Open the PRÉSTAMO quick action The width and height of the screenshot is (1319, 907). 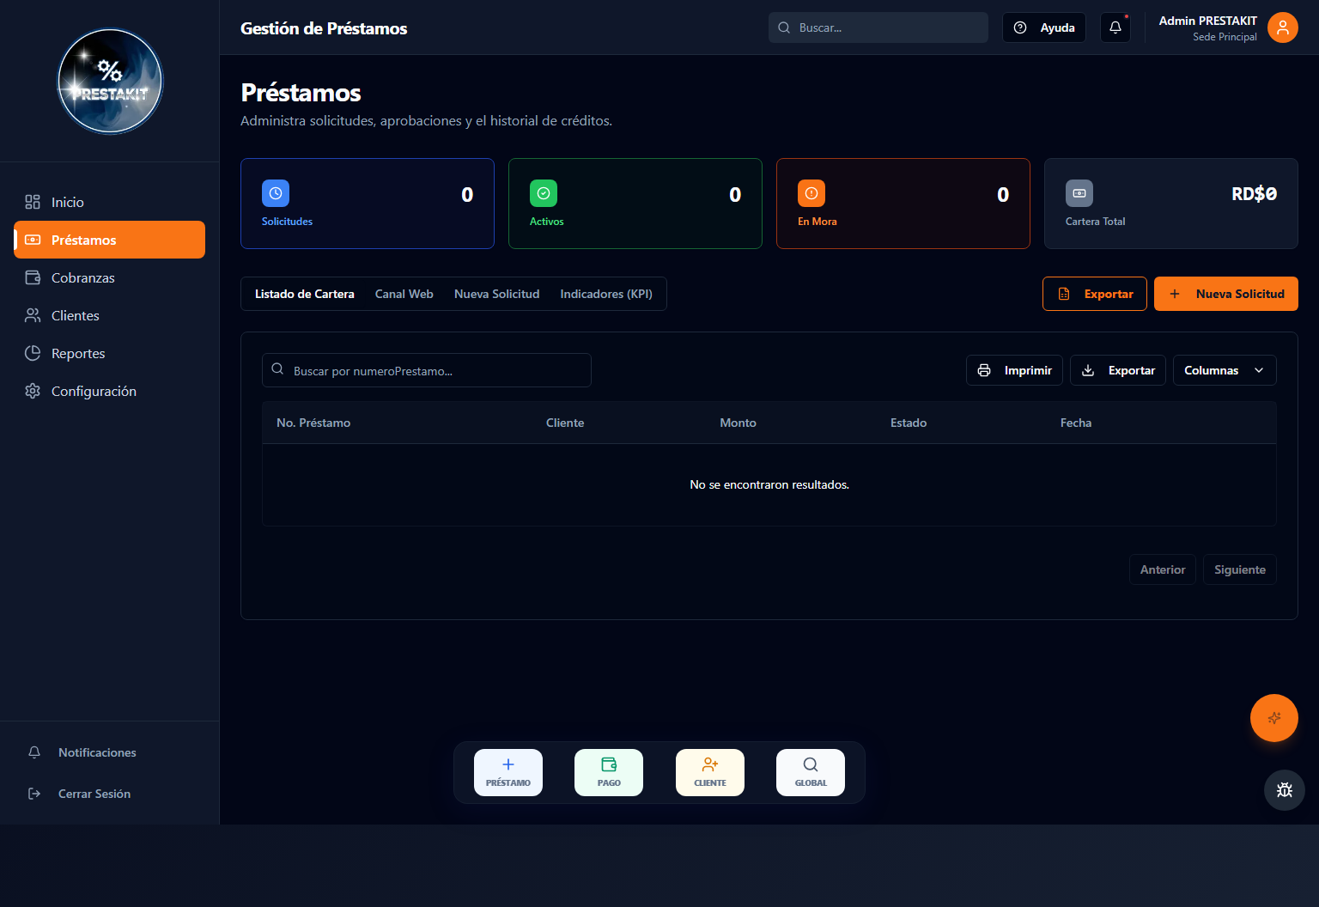(x=508, y=772)
